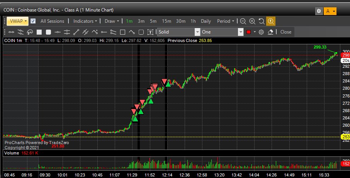Click the 20s countdown tag on price axis

click(x=346, y=60)
